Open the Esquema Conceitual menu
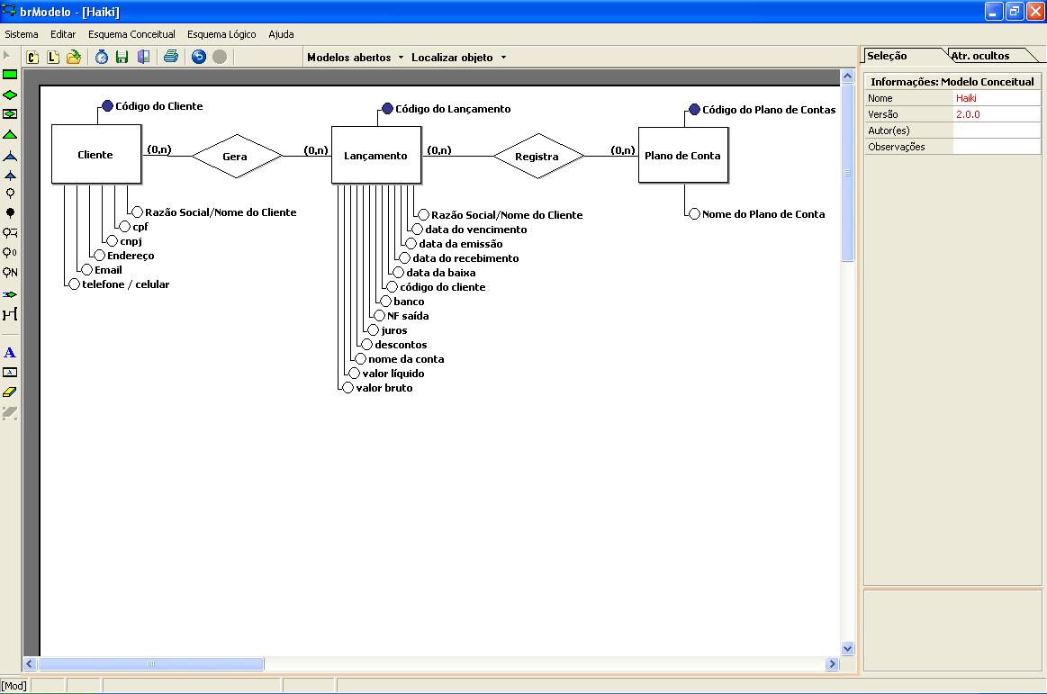Image resolution: width=1047 pixels, height=694 pixels. 131,34
